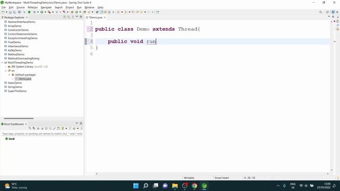Click the Debug bug toolbar icon
Screen dimensions: 340x191
[x=35, y=12]
